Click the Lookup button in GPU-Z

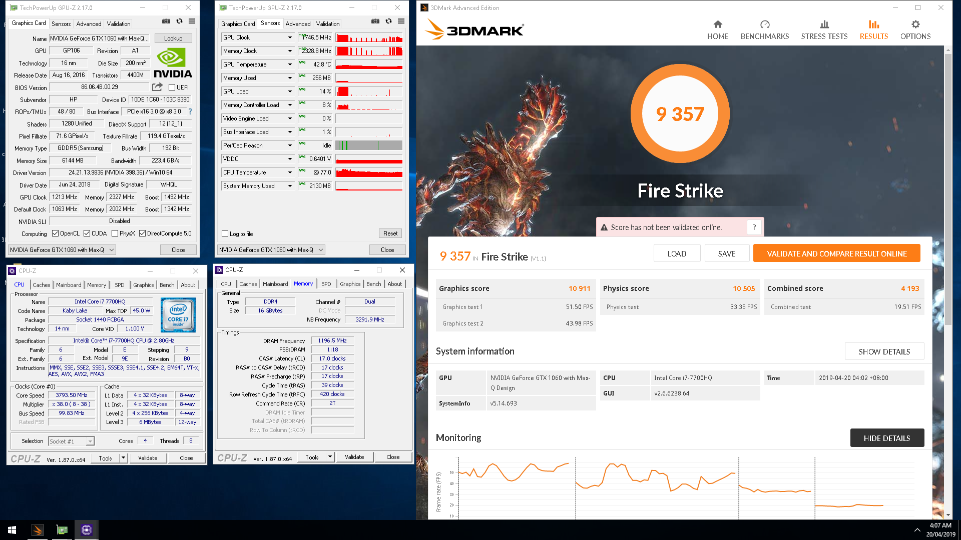(x=173, y=38)
